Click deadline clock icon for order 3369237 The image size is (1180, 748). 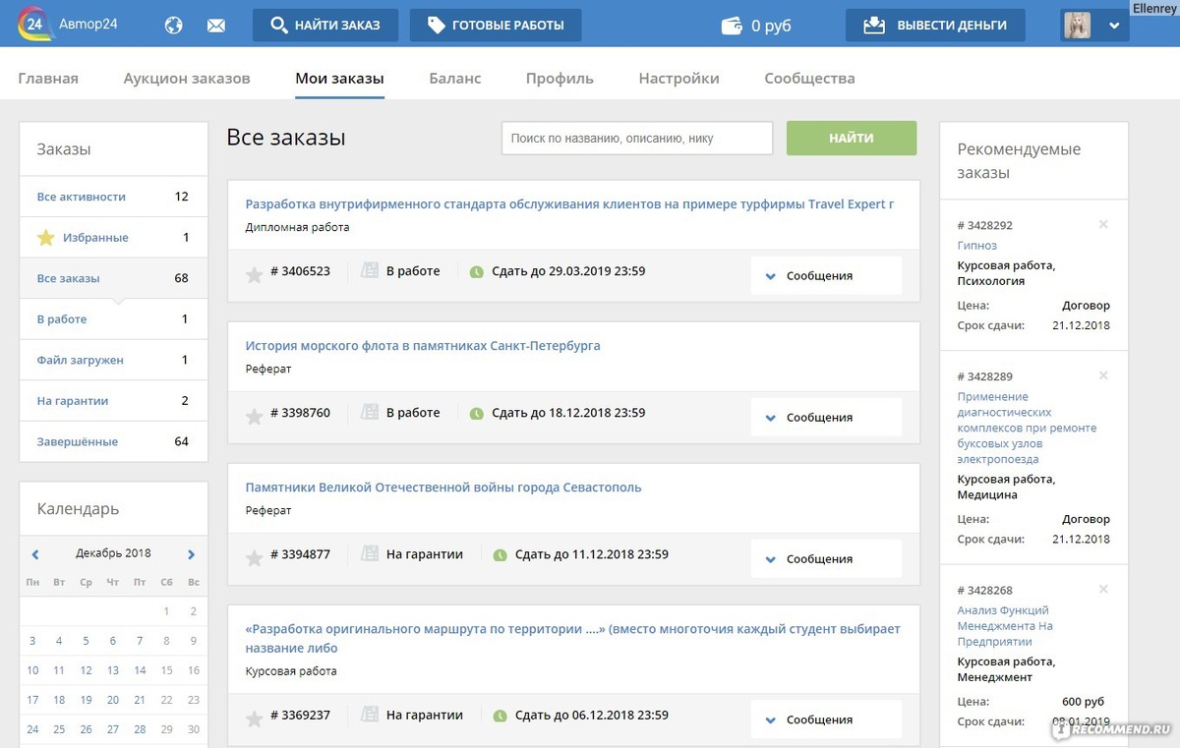tap(500, 717)
